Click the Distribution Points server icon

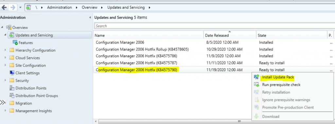[12, 88]
